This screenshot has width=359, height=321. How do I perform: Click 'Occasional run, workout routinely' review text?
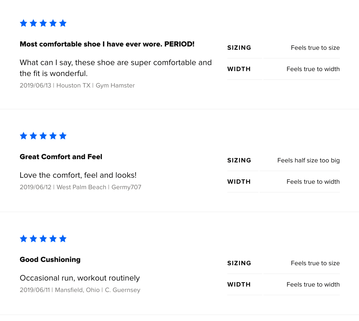[x=80, y=278]
